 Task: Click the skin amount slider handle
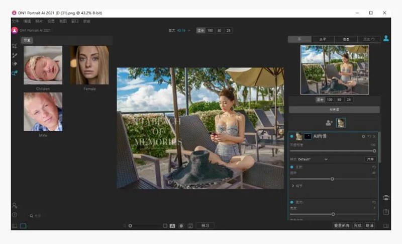click(332, 179)
